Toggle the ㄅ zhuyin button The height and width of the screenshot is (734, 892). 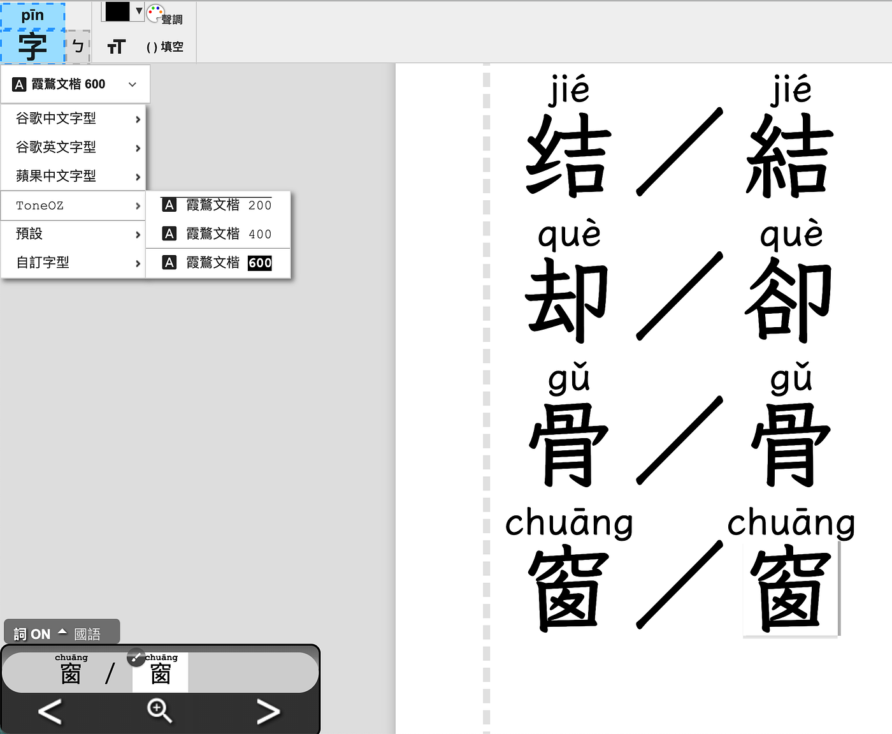click(78, 47)
